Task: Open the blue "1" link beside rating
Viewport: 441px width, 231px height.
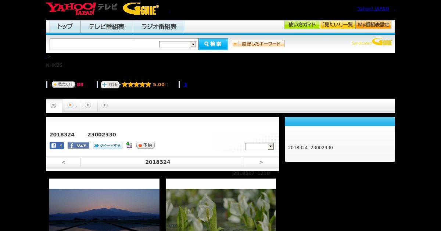Action: point(186,85)
